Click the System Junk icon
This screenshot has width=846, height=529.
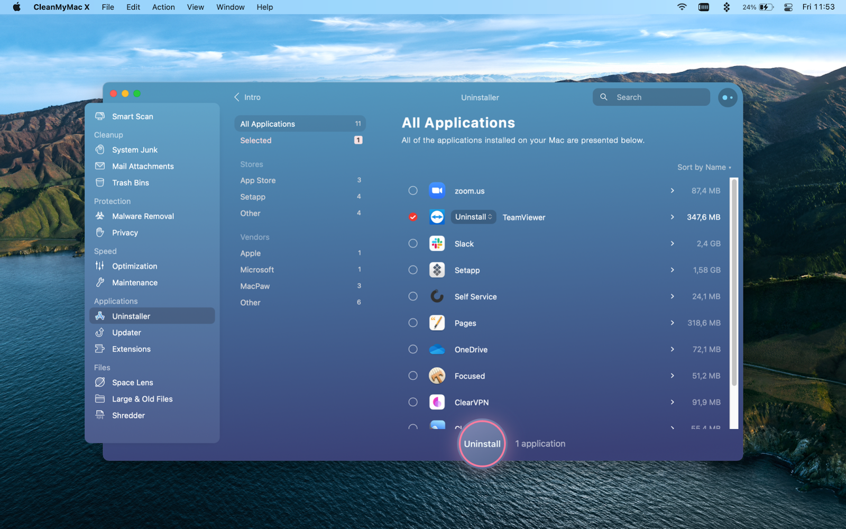(x=100, y=150)
